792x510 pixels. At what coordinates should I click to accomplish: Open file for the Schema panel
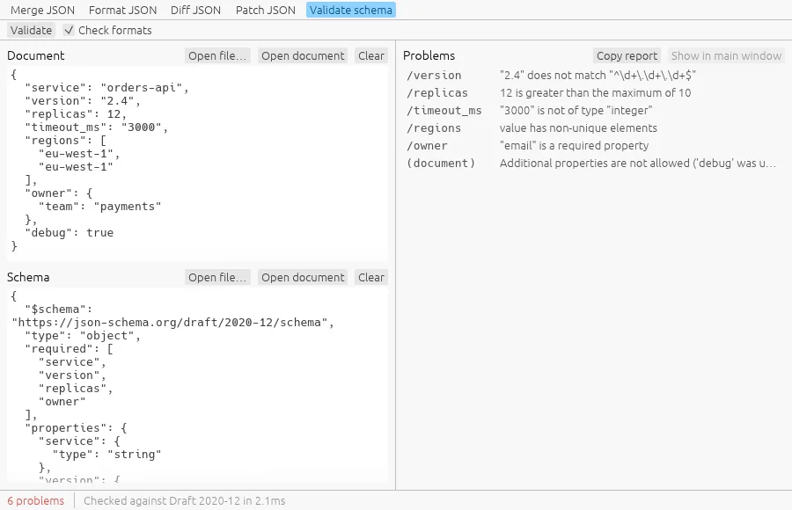(x=217, y=277)
